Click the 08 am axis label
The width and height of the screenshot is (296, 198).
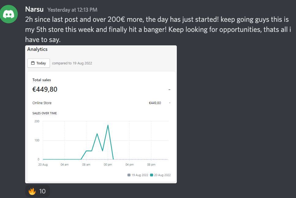86,165
